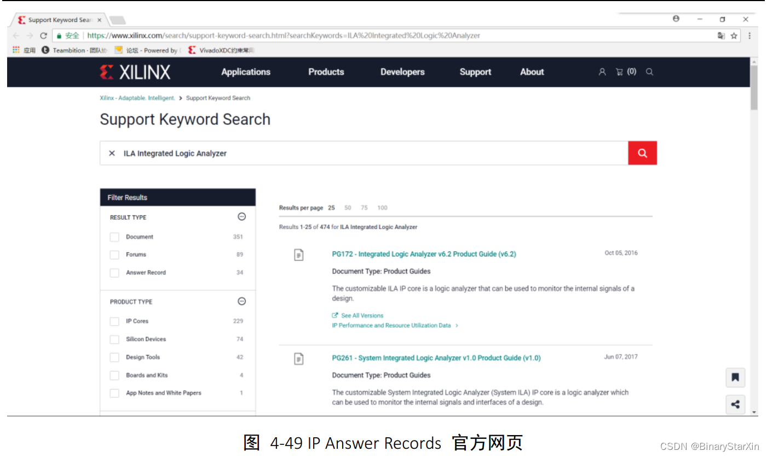The width and height of the screenshot is (767, 457).
Task: Check the Document filter checkbox
Action: point(114,237)
